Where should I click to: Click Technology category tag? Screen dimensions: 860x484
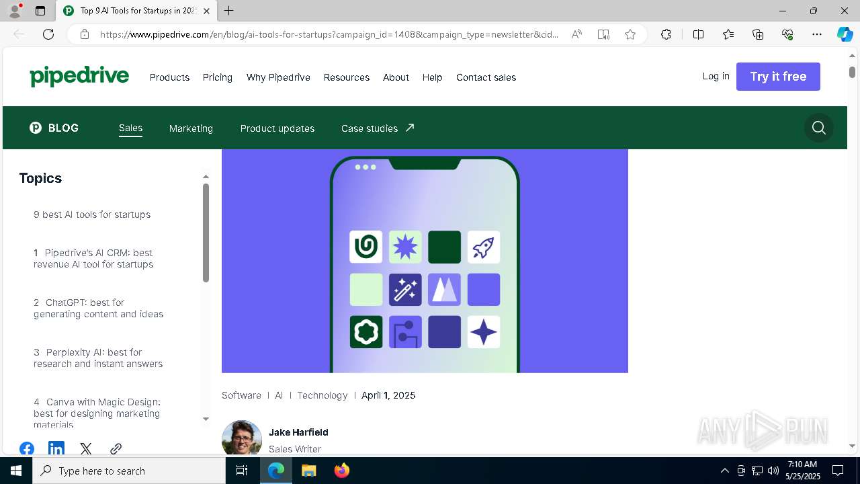pos(322,395)
